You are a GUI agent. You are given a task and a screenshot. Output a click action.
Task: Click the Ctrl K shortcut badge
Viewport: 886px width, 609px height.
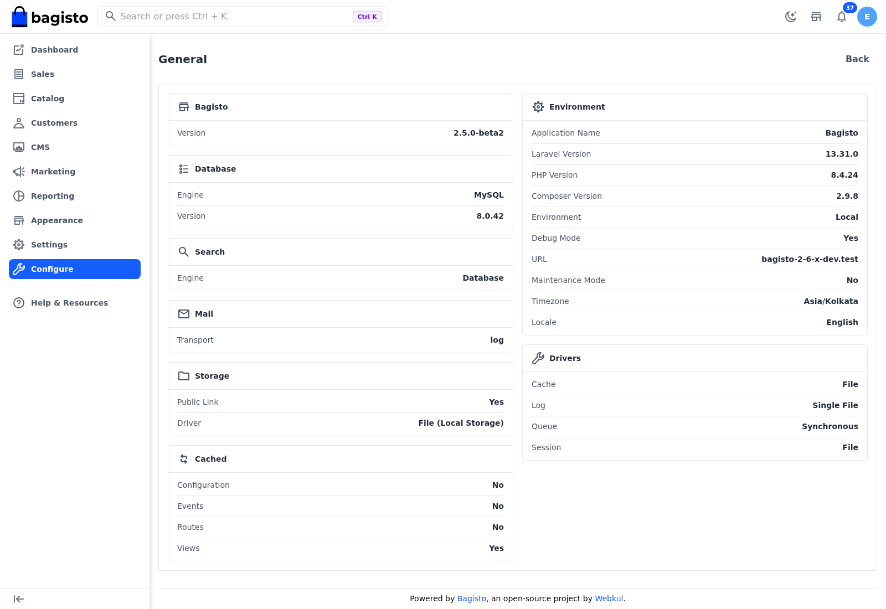click(367, 17)
